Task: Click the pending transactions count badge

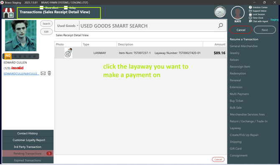Action: (x=49, y=153)
